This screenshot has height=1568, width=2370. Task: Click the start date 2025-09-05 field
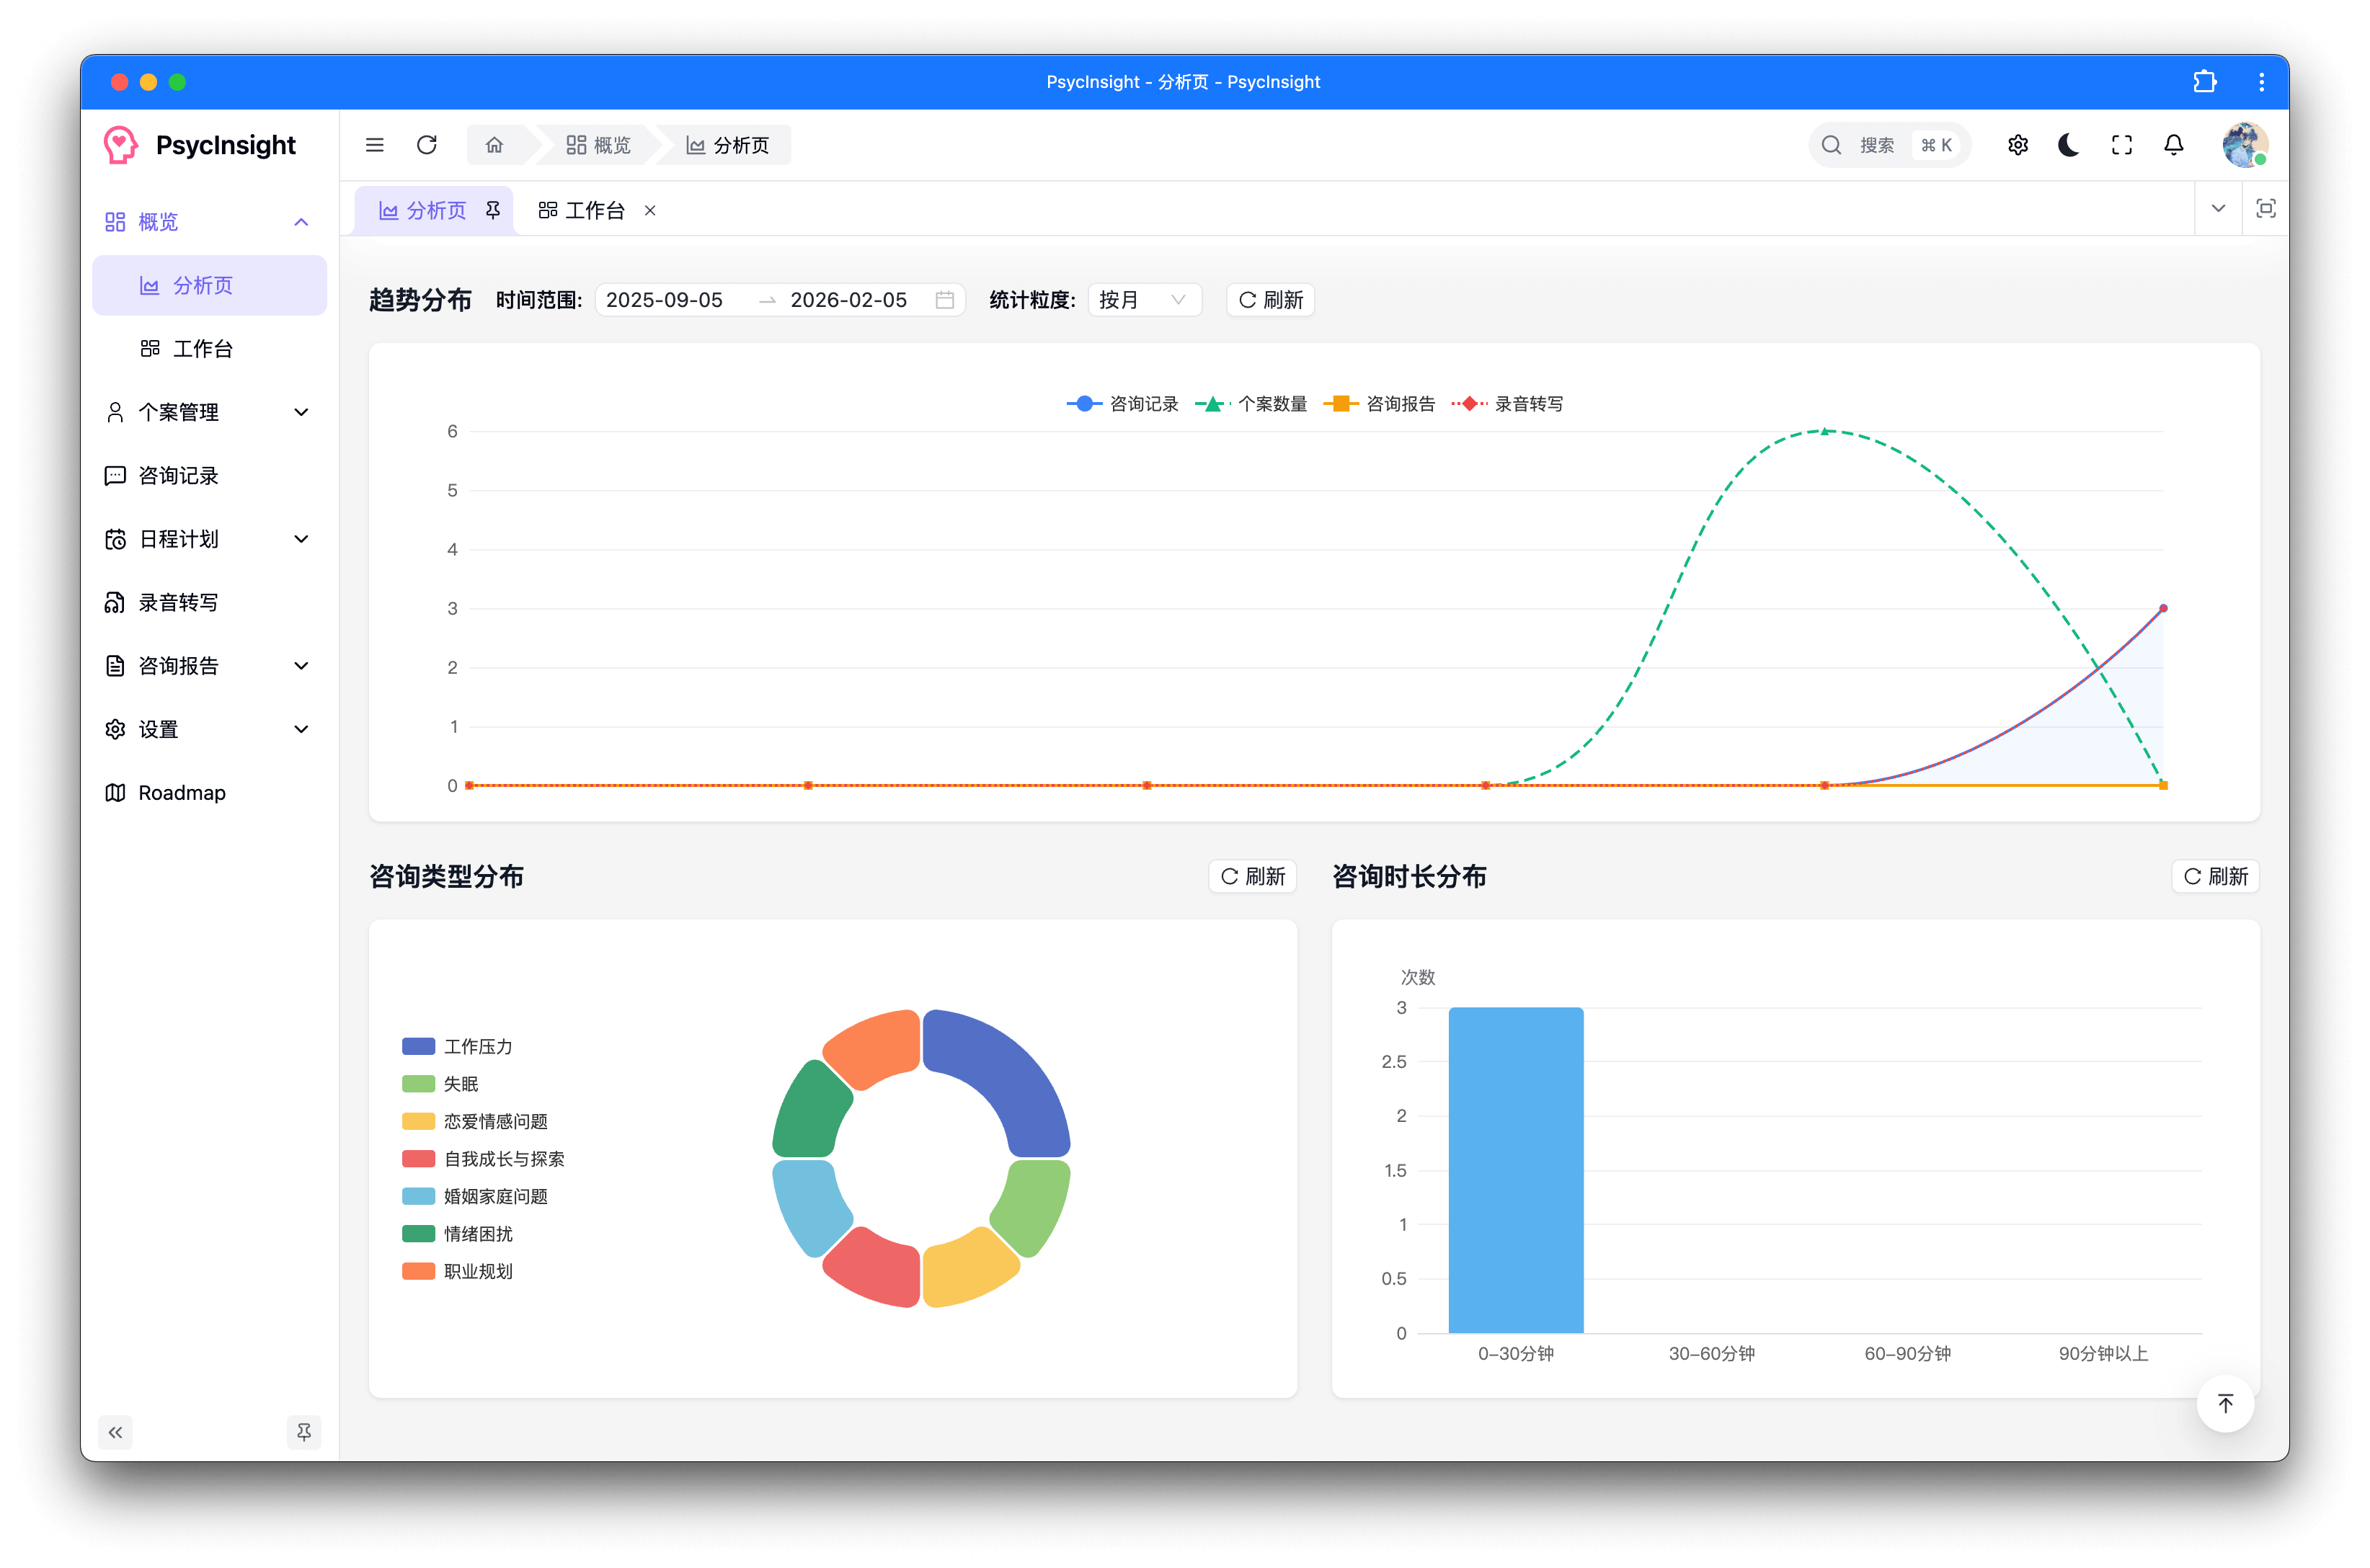(x=665, y=300)
